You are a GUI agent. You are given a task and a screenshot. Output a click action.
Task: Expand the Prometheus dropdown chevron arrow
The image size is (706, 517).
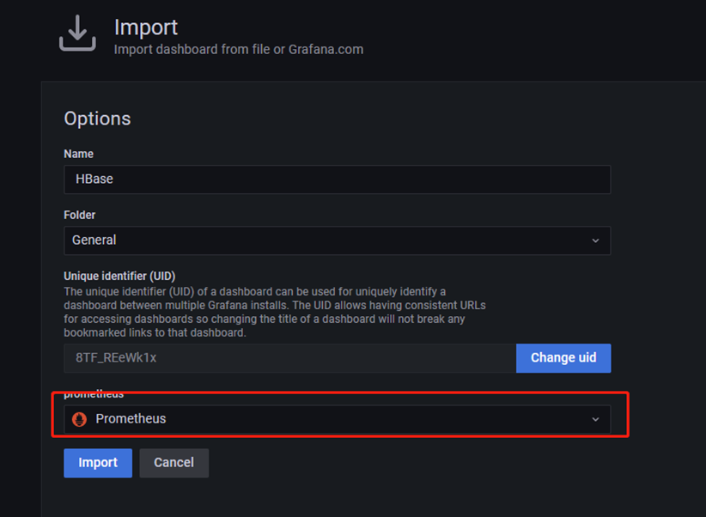(595, 419)
